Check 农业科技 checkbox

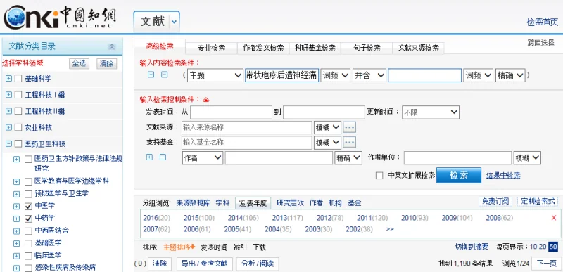tap(18, 128)
